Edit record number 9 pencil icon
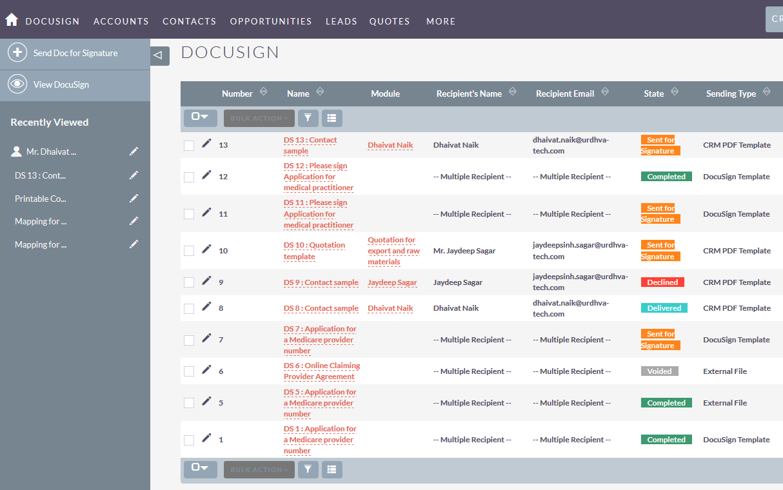This screenshot has height=490, width=783. pos(206,280)
